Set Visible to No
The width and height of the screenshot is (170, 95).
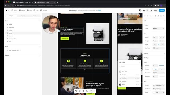click(161, 69)
